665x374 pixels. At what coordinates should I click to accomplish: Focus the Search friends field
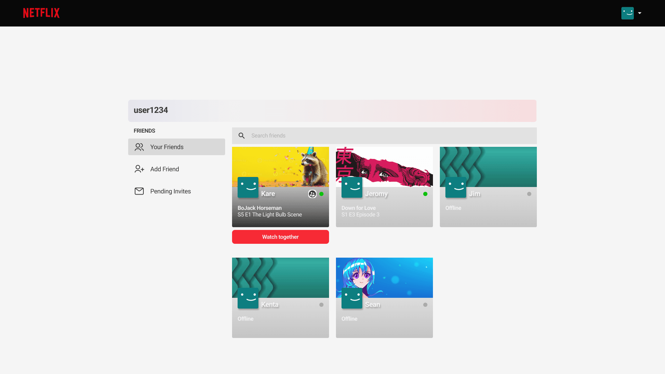pos(384,136)
